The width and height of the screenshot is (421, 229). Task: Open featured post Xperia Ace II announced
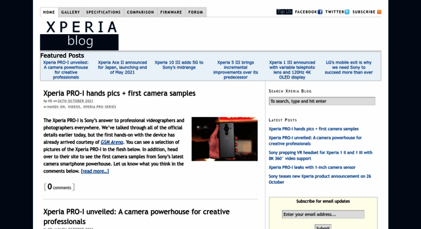(122, 67)
